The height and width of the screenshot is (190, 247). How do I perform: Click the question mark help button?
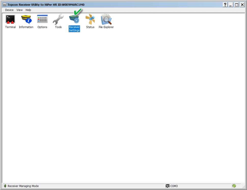225,5
